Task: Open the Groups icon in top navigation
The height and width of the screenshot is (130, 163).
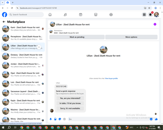Action: tap(111, 15)
